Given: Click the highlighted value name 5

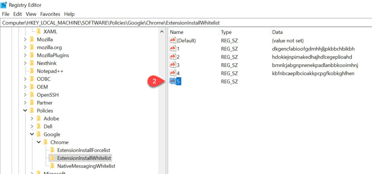Looking at the screenshot, I should (x=179, y=82).
